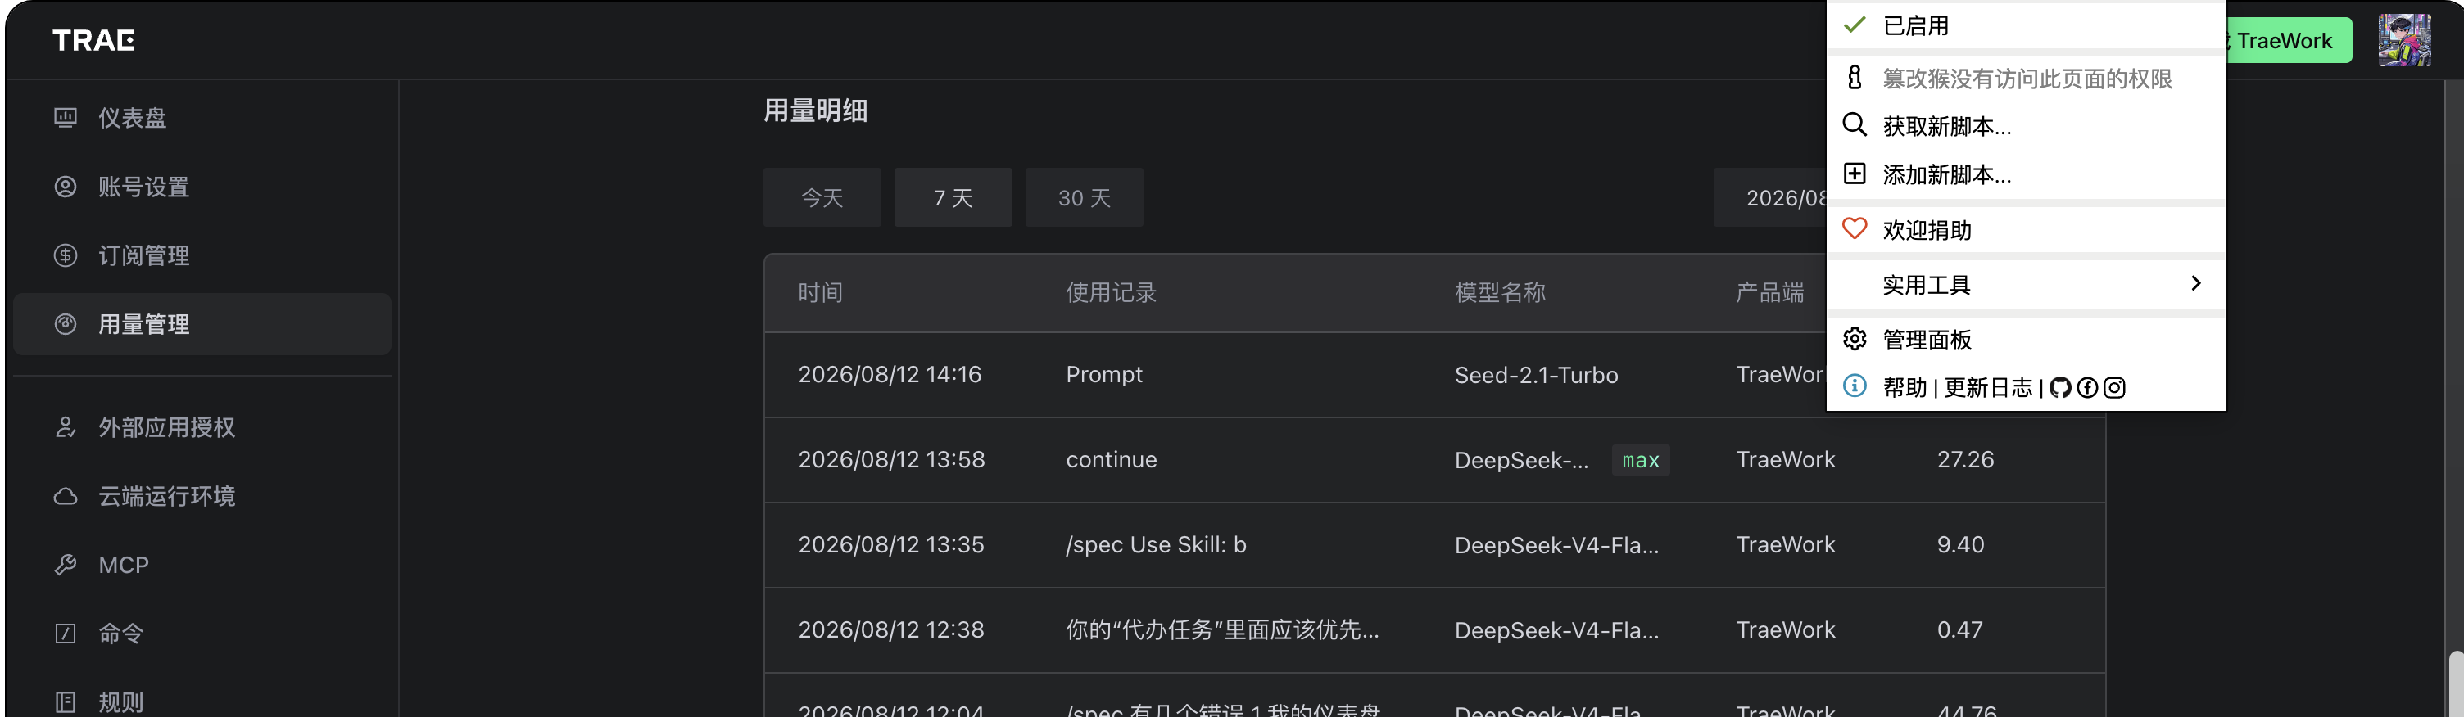The height and width of the screenshot is (717, 2464).
Task: Click the 账号设置 account icon
Action: click(65, 187)
